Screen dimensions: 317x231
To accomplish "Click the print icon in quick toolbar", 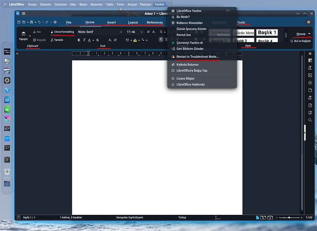I will (x=55, y=22).
